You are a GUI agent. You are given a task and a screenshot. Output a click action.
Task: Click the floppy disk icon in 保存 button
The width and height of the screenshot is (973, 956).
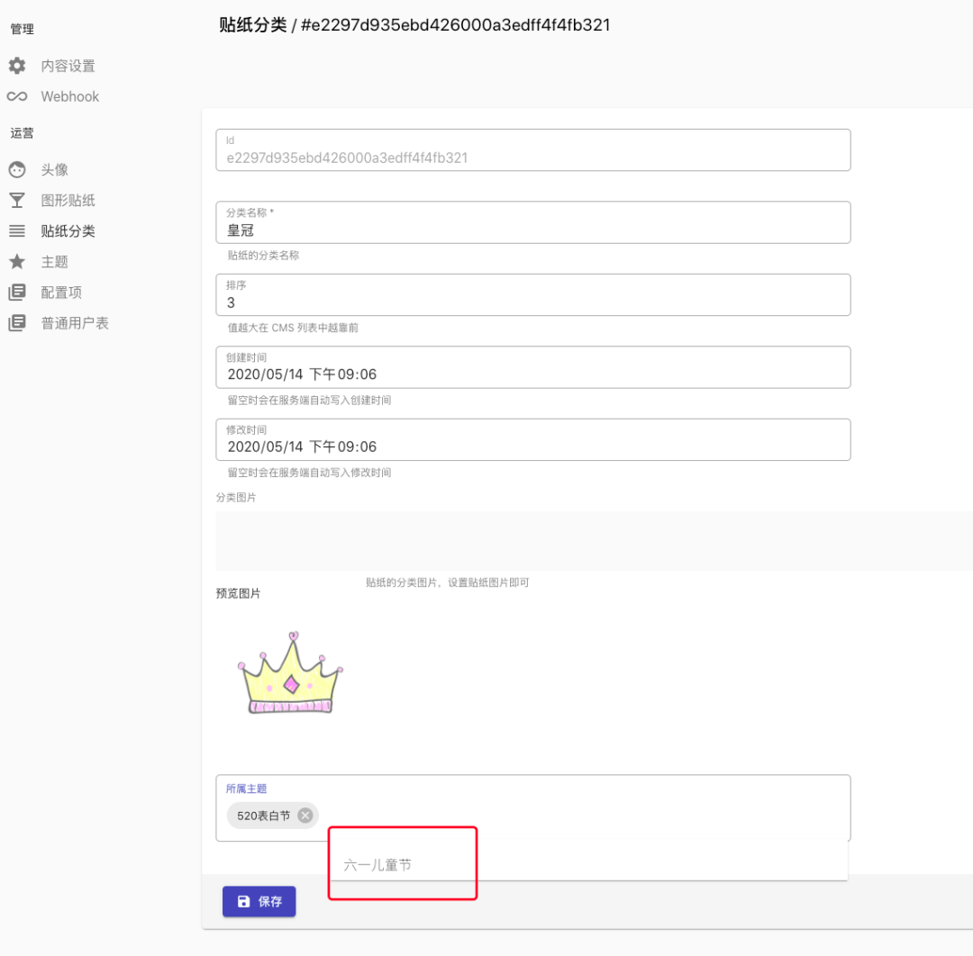click(x=244, y=901)
